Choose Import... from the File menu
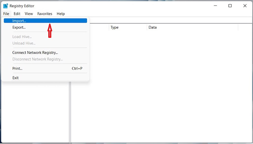253x144 pixels. [45, 21]
